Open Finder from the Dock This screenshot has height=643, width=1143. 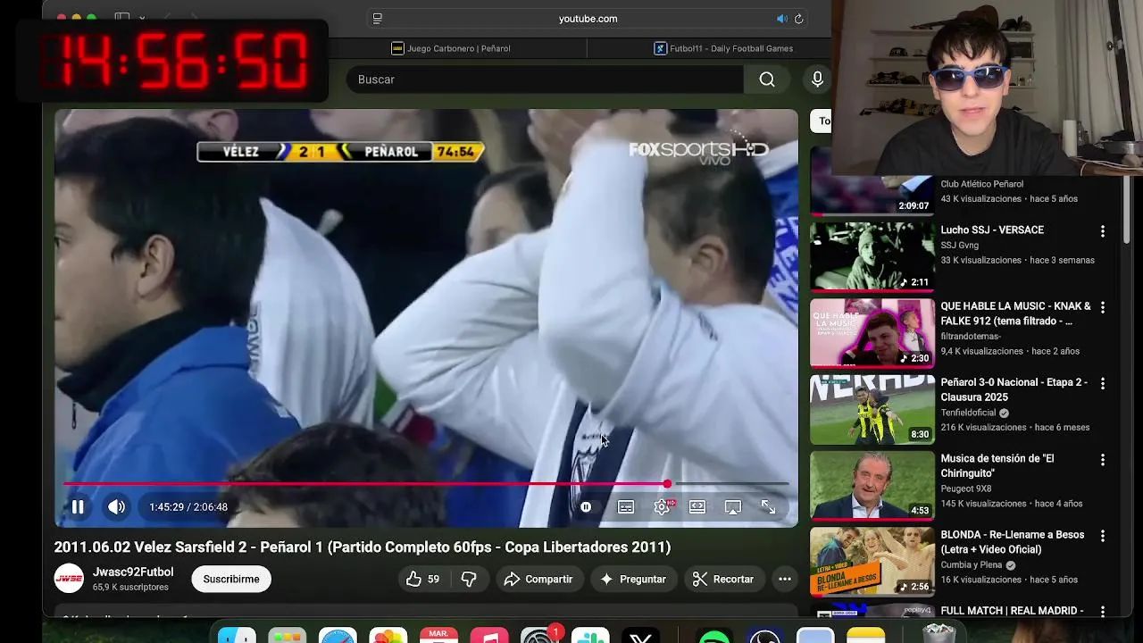point(237,635)
